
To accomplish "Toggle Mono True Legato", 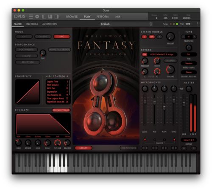I will click(x=59, y=50).
